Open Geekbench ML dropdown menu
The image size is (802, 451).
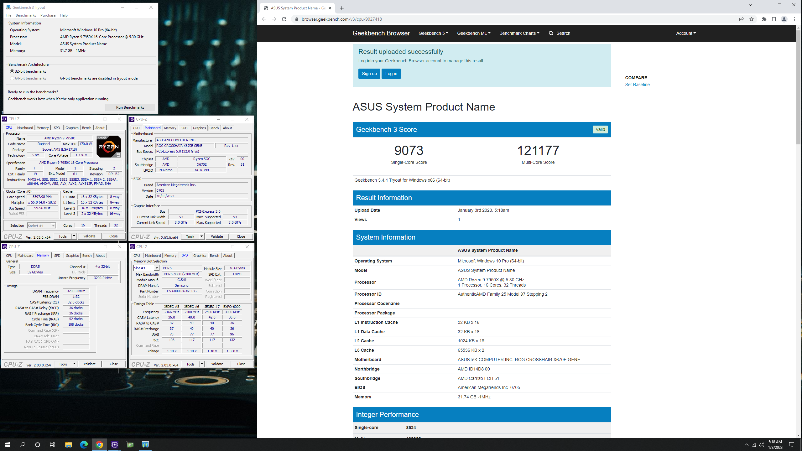[x=474, y=33]
